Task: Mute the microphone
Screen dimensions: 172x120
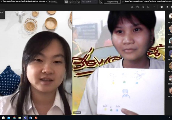Action: coord(167,7)
